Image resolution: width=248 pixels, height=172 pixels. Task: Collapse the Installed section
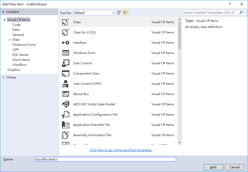tap(3, 12)
